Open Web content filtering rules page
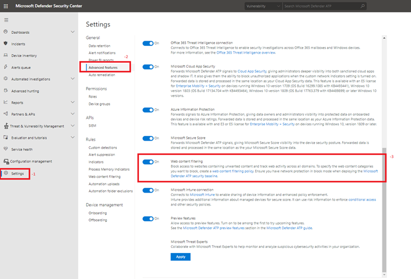411x279 pixels. 104,177
